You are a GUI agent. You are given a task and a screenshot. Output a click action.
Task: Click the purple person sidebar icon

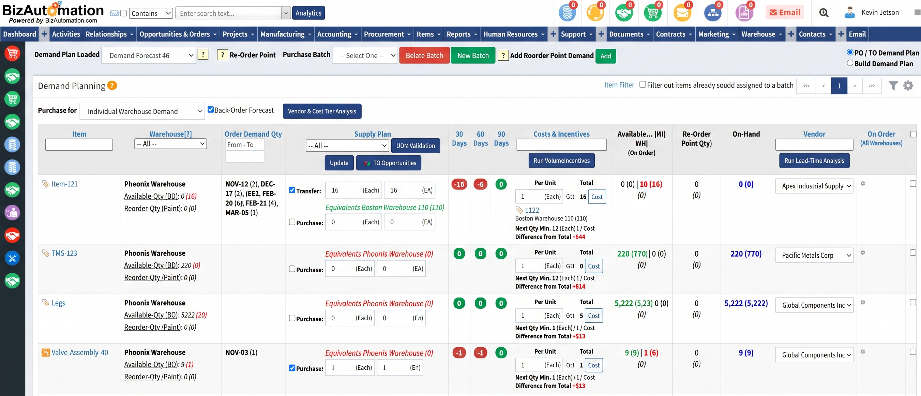12,213
